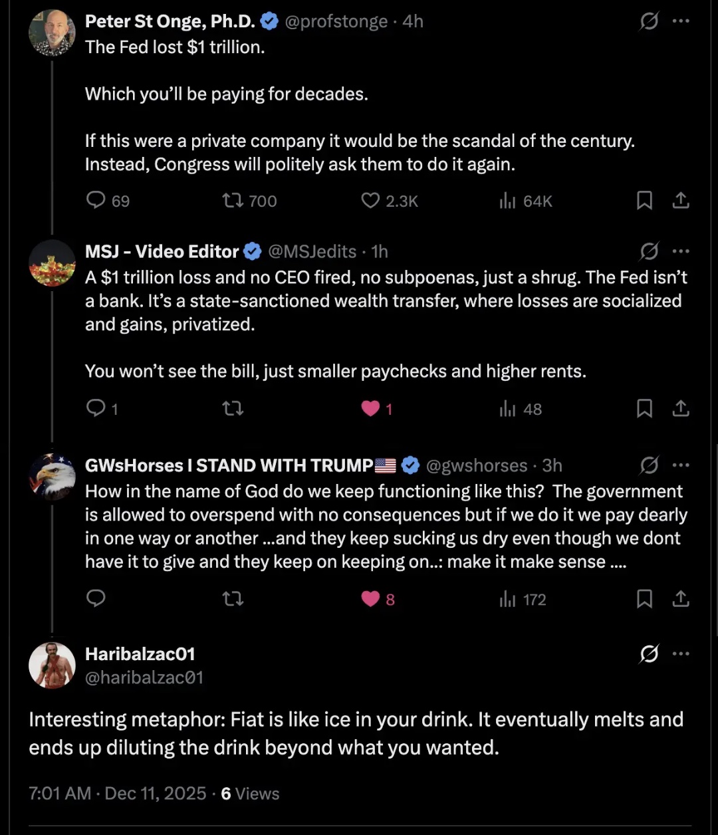Open Haribalzac01's profile picture

point(53,665)
